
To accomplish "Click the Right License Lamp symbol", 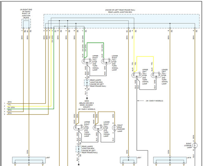I will click(x=195, y=145).
